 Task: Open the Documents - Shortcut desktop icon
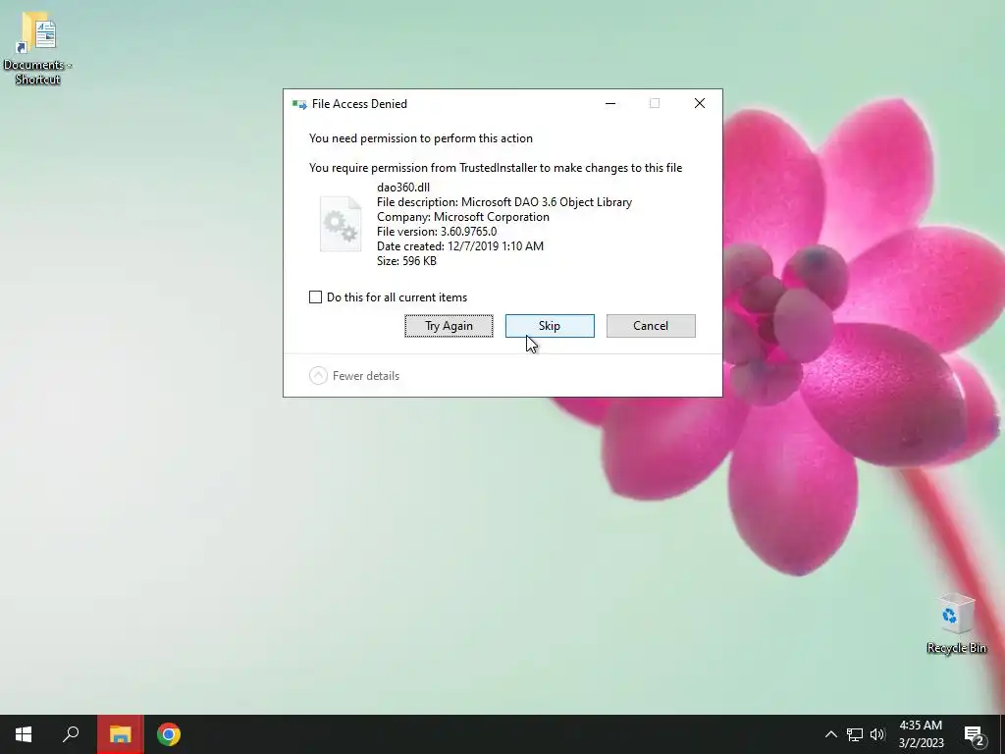pos(38,49)
